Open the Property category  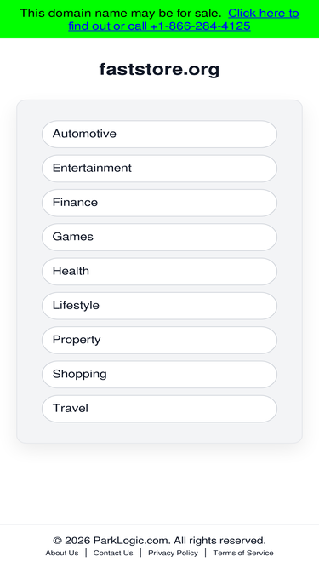[160, 340]
